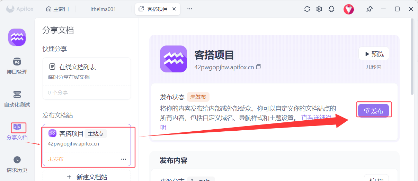Screen dimensions: 418x181
Task: Click the refresh sync icon
Action: pos(307,9)
